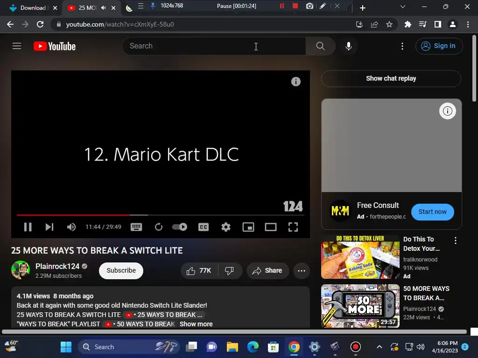This screenshot has width=478, height=358.
Task: Open the recorder drawing pen tool
Action: 323,6
